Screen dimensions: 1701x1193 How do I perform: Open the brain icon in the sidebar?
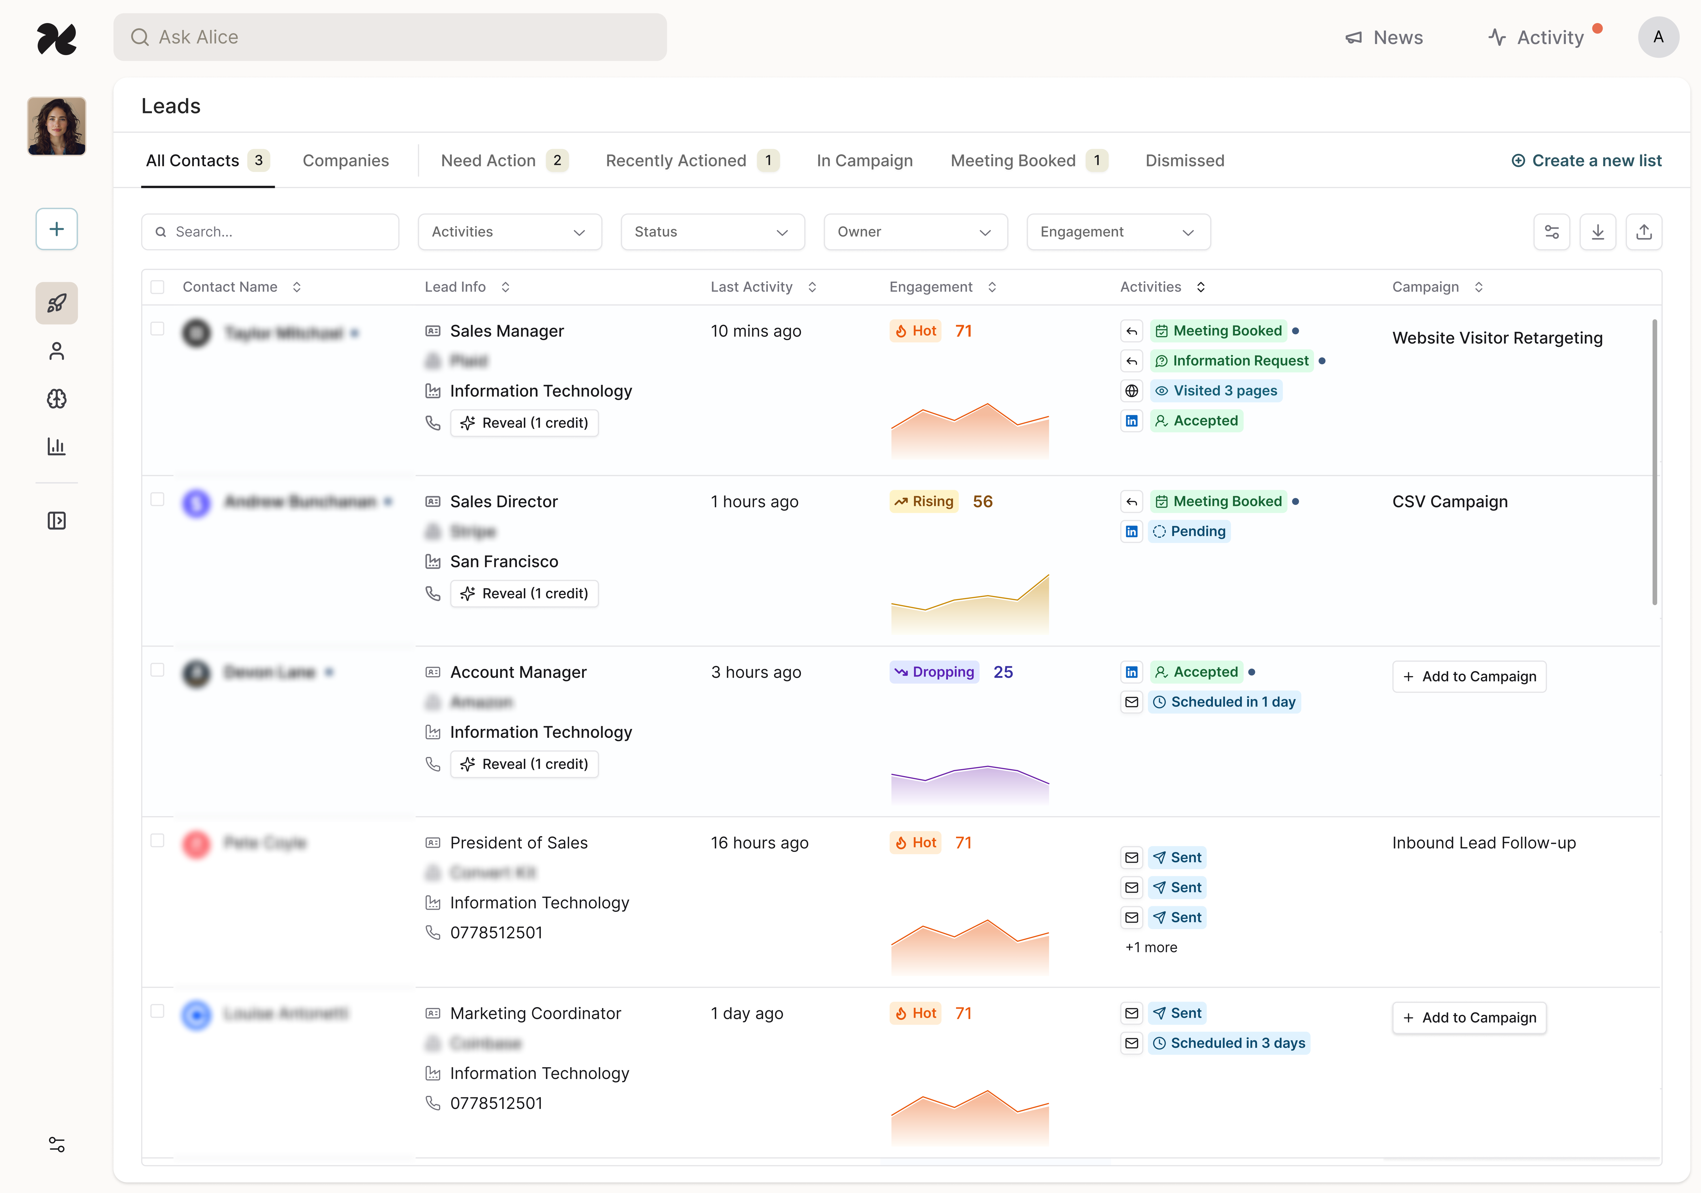(56, 399)
